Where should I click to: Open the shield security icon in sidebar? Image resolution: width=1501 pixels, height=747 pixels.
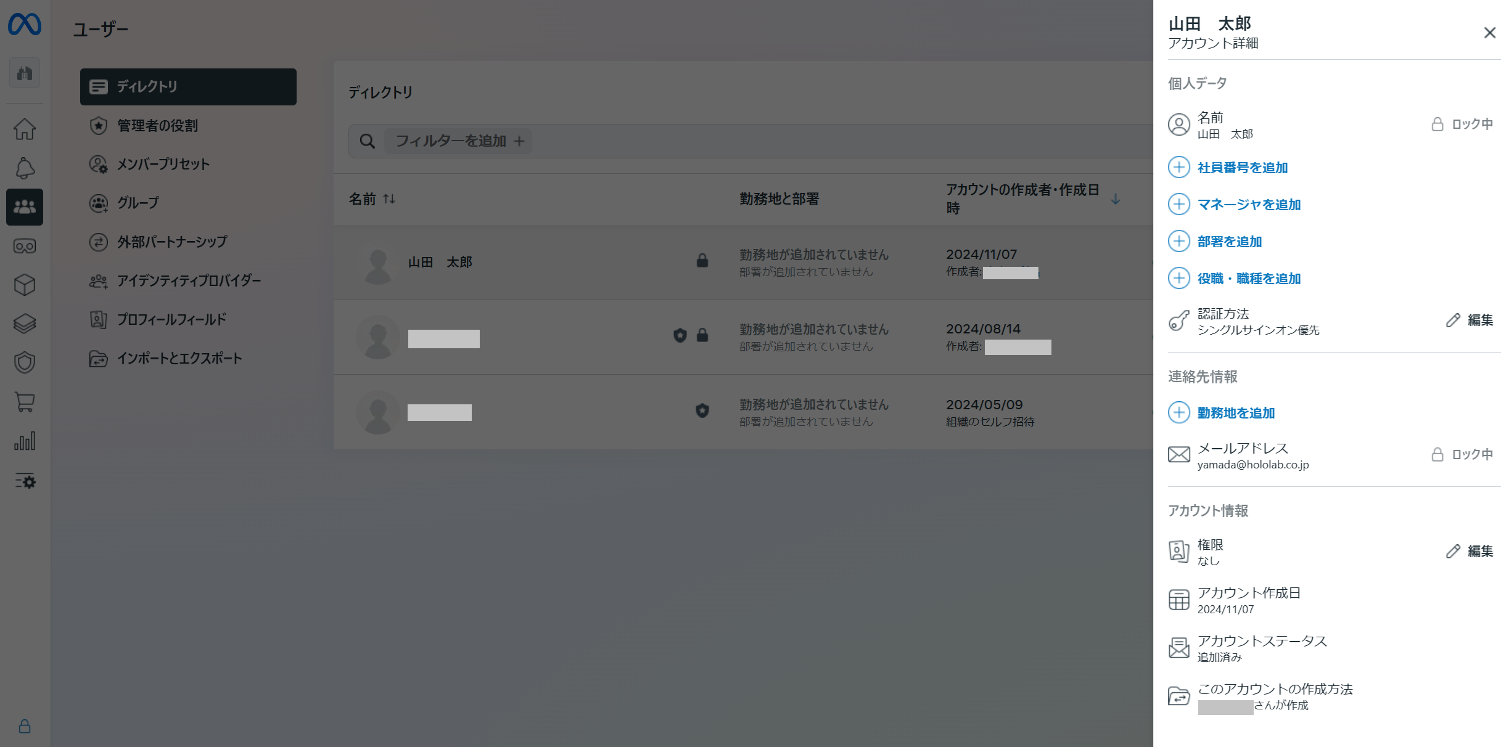point(25,362)
